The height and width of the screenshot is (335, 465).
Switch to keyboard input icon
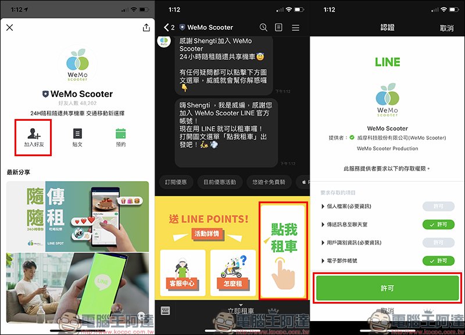point(165,311)
